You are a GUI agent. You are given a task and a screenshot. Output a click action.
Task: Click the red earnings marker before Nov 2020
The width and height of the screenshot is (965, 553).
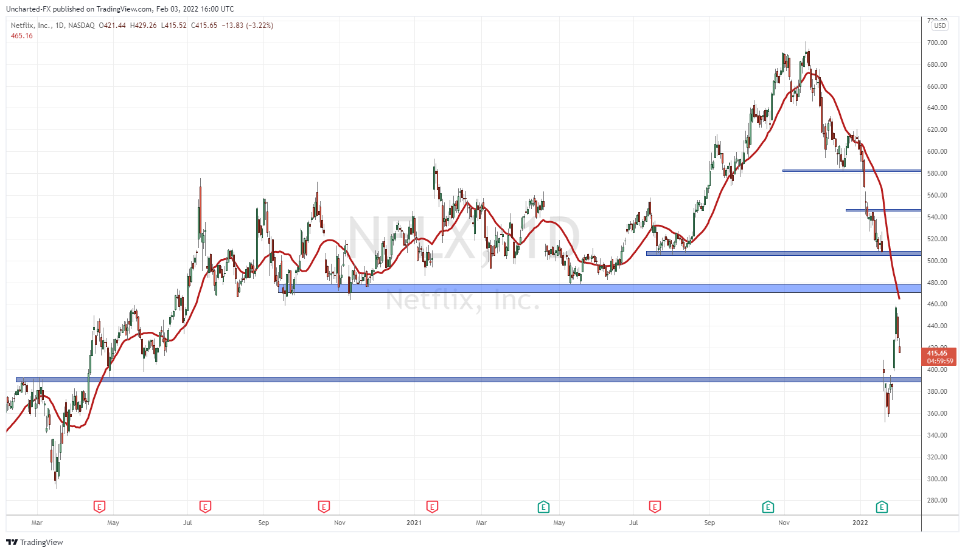point(324,507)
